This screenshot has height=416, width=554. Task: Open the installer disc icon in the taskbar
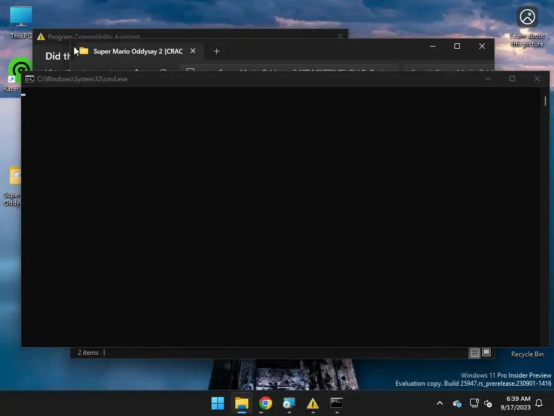click(x=289, y=403)
